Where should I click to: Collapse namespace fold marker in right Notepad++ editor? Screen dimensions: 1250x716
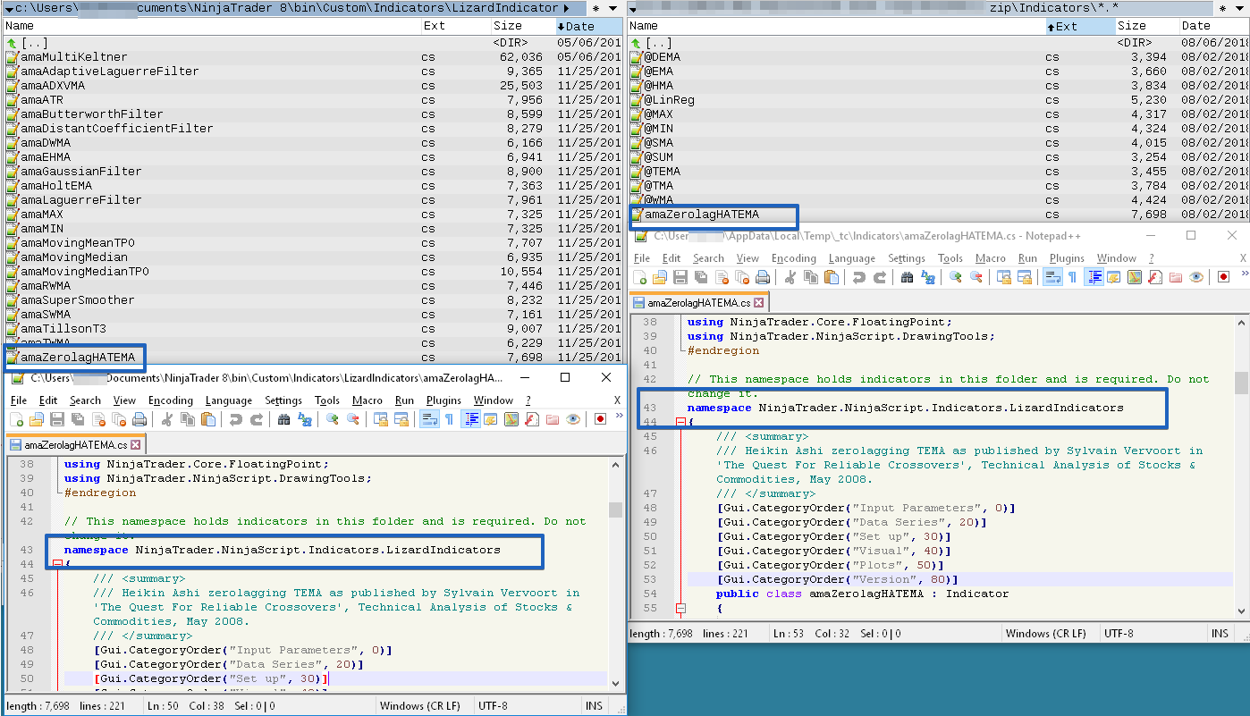(680, 422)
